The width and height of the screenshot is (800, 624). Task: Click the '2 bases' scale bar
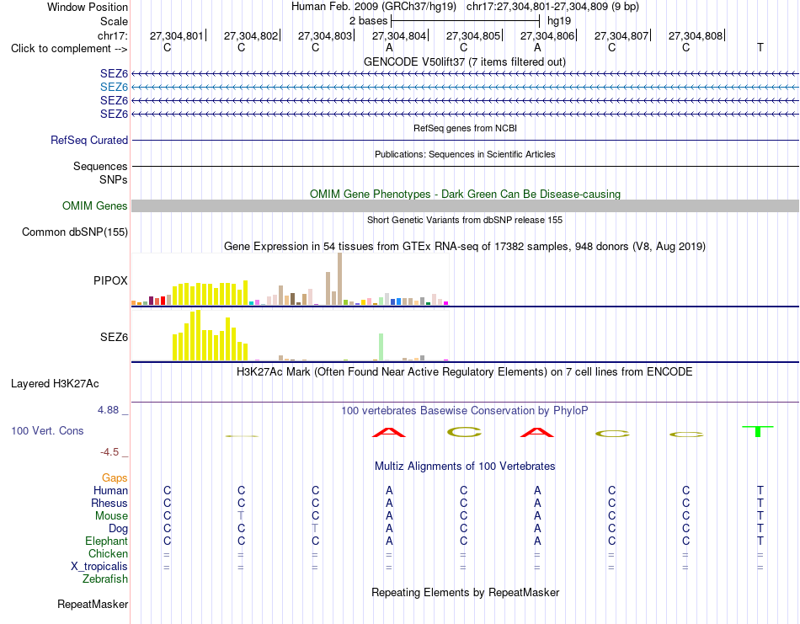tap(465, 21)
